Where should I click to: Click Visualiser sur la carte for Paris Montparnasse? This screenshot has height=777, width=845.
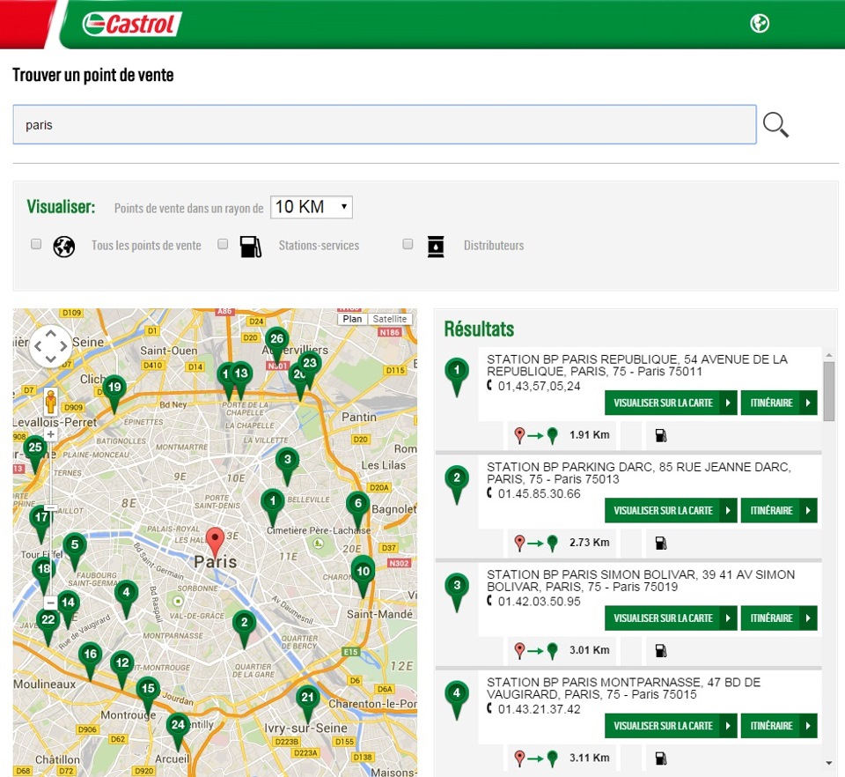pyautogui.click(x=671, y=726)
